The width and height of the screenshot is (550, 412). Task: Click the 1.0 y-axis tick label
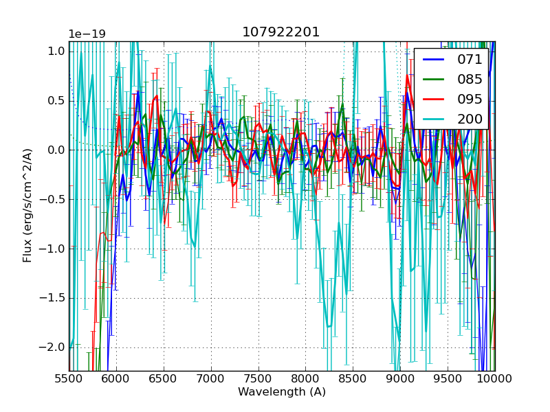point(56,51)
